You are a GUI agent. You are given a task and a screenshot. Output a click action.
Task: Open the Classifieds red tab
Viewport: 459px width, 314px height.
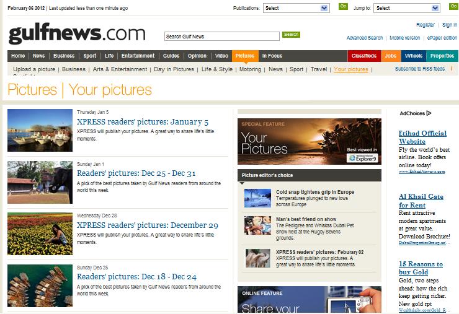point(363,56)
